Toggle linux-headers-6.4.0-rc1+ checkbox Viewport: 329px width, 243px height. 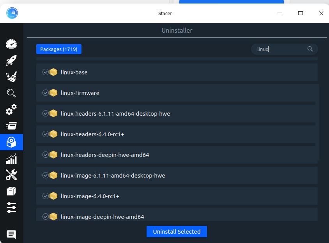[x=46, y=134]
